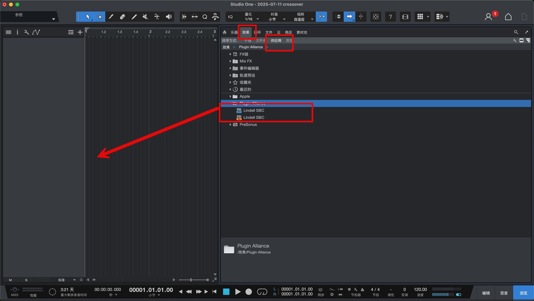Open the track list icon
Screen dimensions: 534x301
click(9, 32)
